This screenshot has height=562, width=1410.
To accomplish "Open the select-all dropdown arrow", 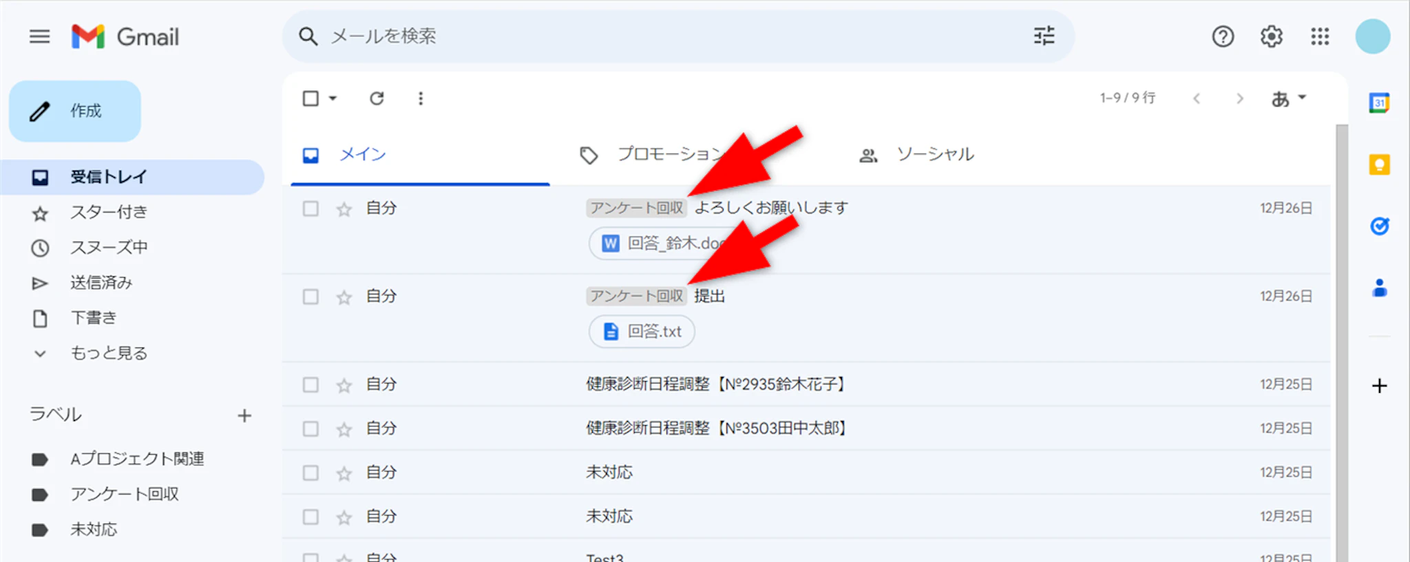I will click(333, 98).
